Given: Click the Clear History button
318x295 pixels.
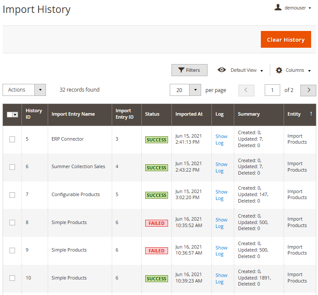Looking at the screenshot, I should click(286, 40).
